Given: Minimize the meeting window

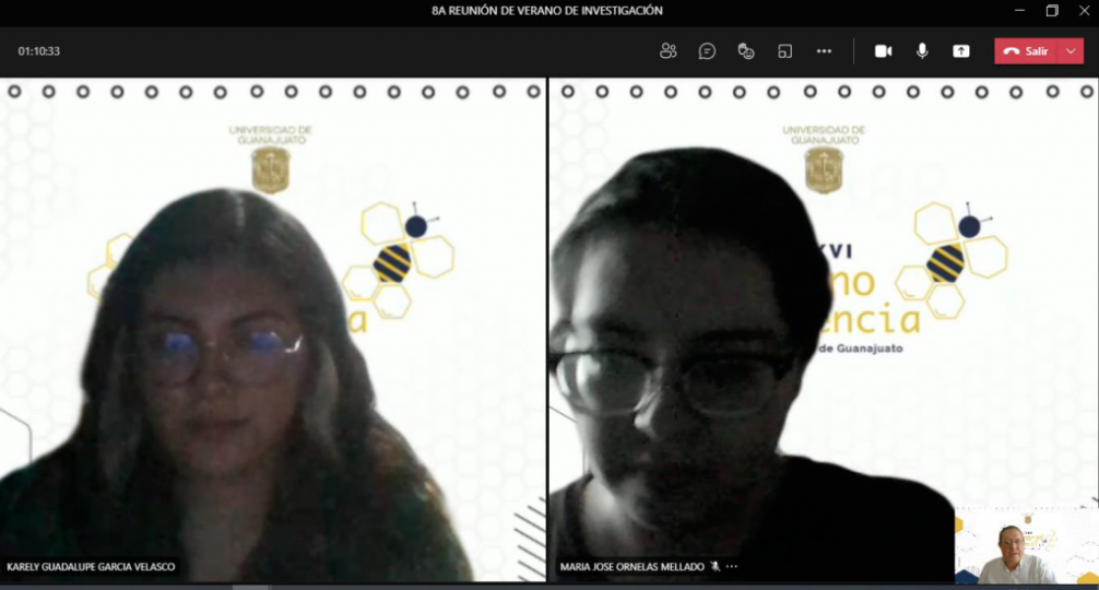Looking at the screenshot, I should tap(1018, 11).
